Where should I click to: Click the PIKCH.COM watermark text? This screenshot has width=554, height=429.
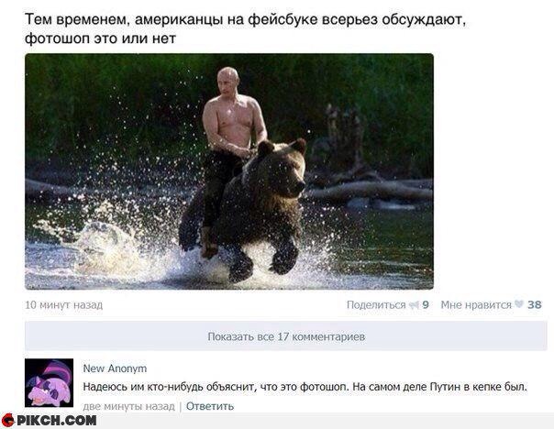pos(57,420)
